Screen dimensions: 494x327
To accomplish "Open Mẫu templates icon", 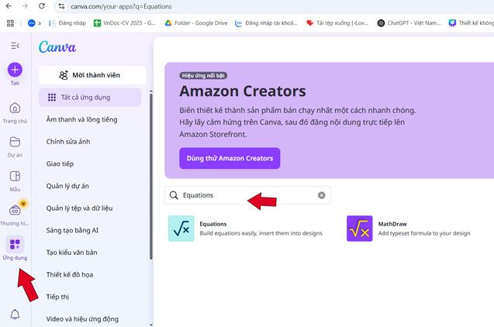I will pyautogui.click(x=15, y=177).
